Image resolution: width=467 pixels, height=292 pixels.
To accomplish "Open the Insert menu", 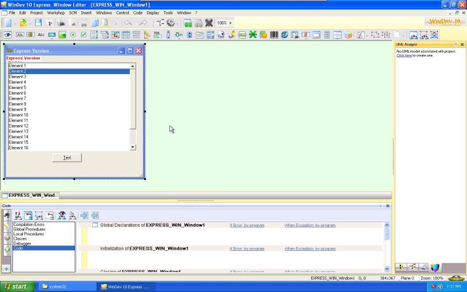I will click(x=86, y=13).
